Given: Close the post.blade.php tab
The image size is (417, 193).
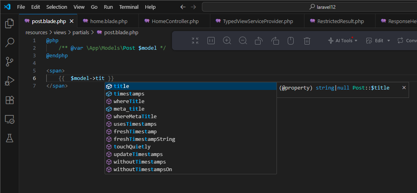Looking at the screenshot, I should pyautogui.click(x=71, y=21).
